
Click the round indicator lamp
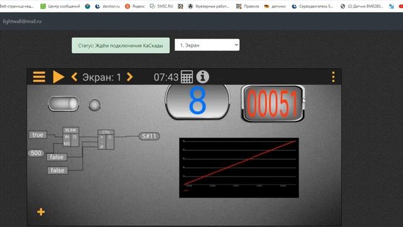coord(94,105)
